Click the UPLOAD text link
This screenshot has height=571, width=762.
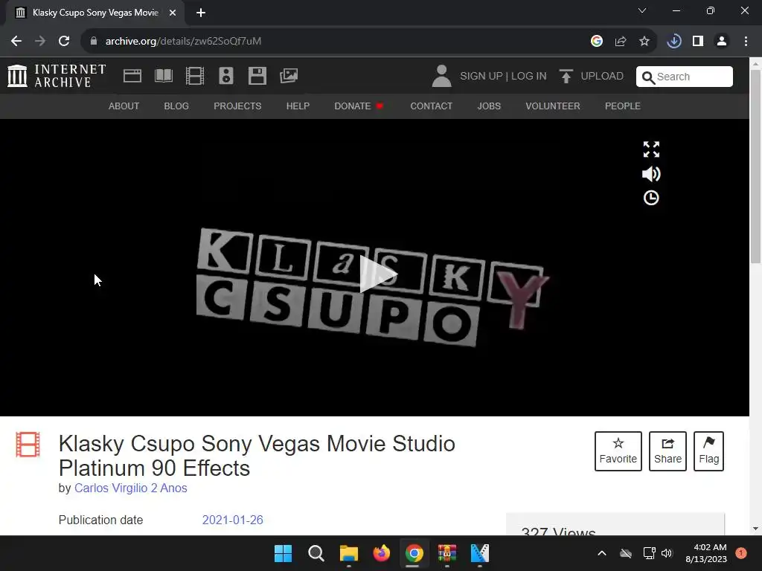point(602,77)
